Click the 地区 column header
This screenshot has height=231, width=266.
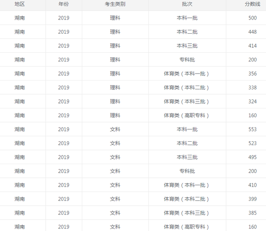point(20,4)
